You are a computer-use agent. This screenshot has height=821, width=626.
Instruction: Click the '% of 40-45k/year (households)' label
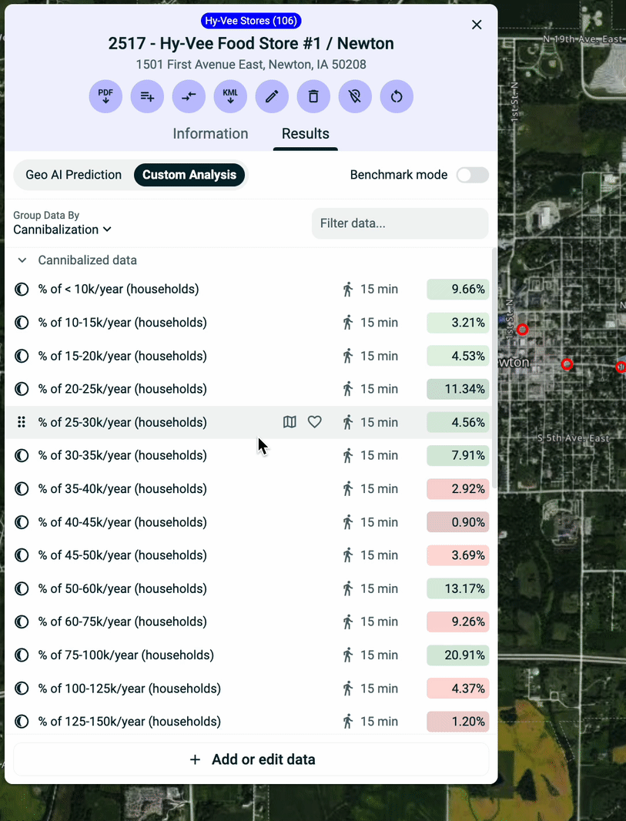[122, 522]
